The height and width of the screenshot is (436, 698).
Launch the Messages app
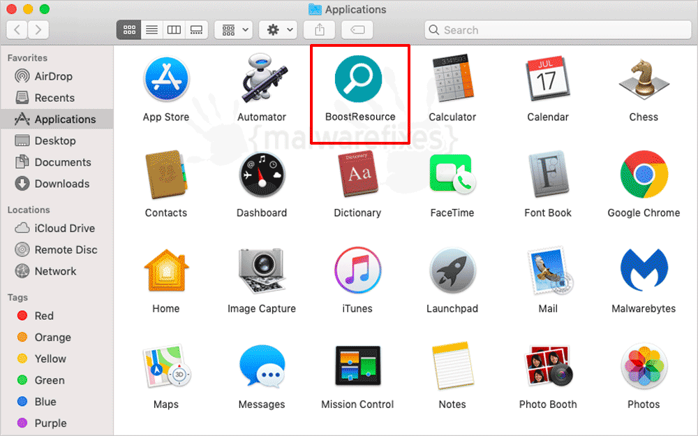[x=262, y=366]
